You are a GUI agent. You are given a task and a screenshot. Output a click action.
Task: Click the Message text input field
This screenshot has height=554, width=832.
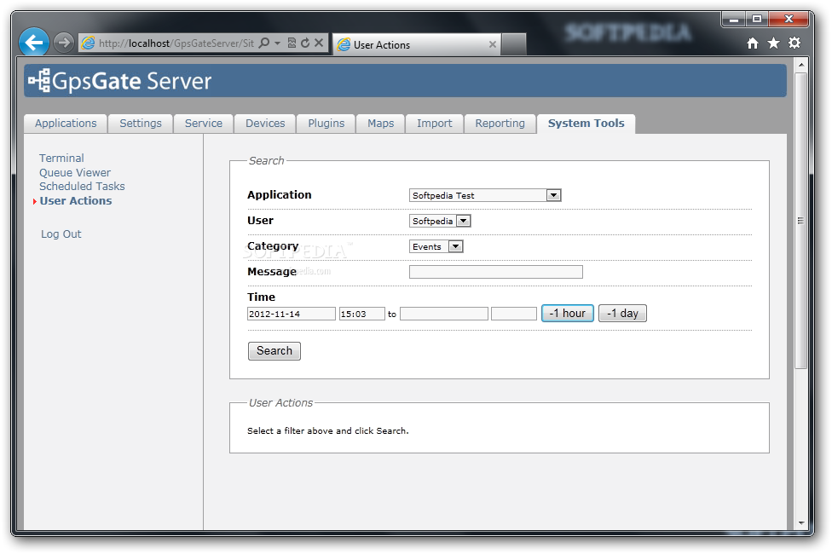(495, 272)
